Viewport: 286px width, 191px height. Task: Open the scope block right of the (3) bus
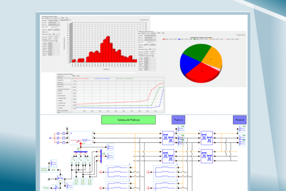pyautogui.click(x=111, y=156)
